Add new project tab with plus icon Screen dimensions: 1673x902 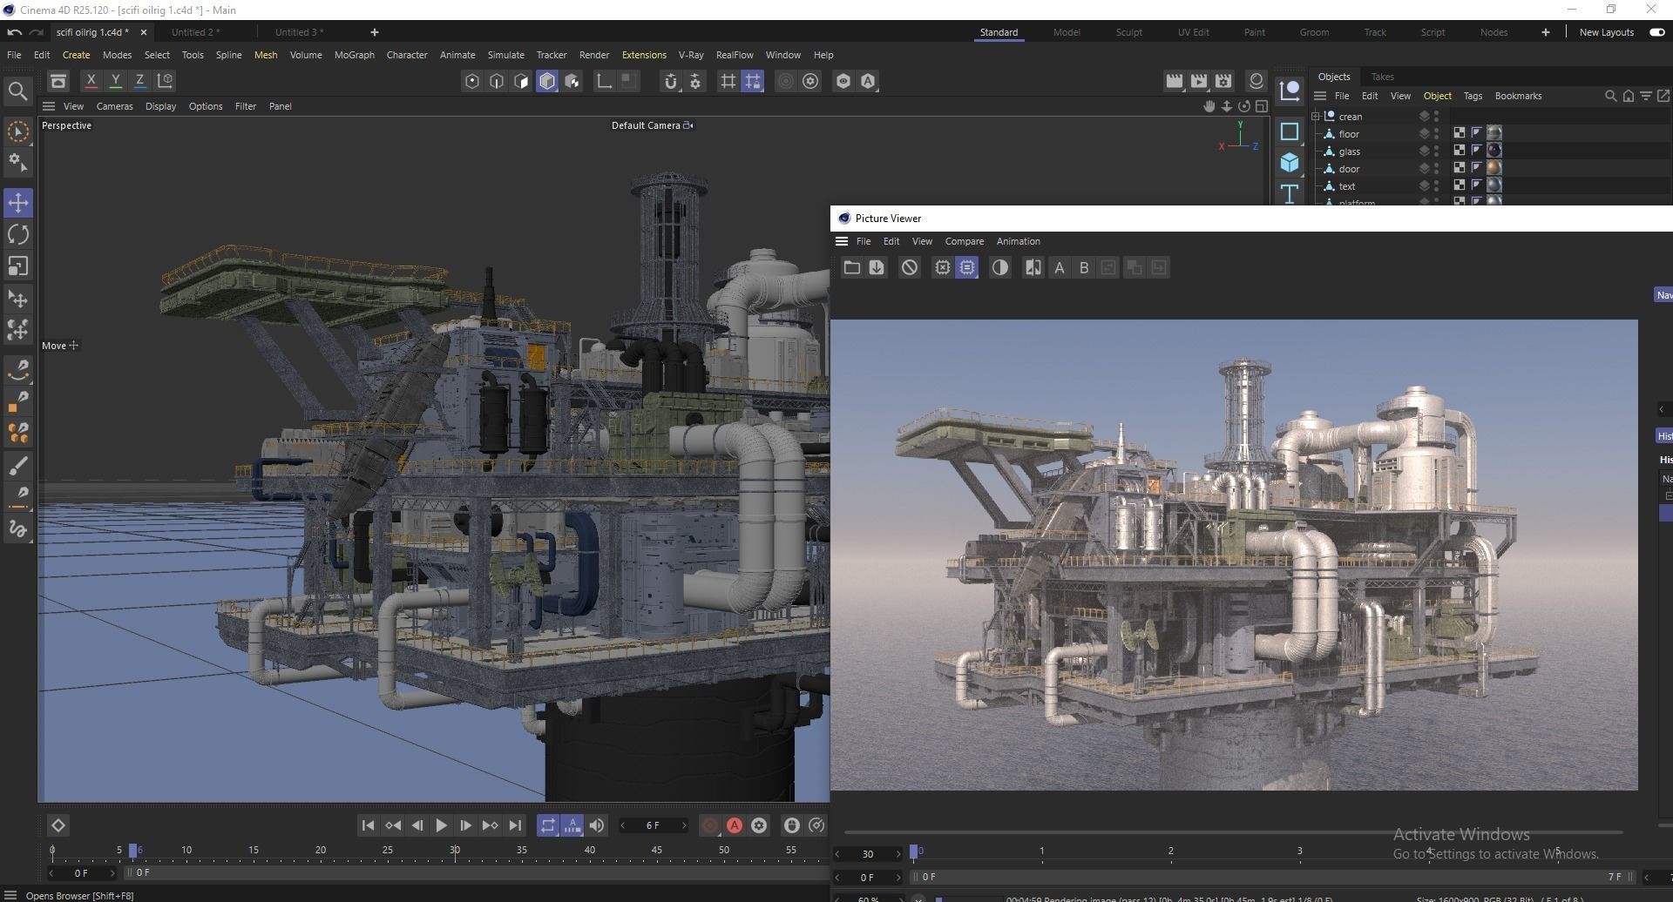(375, 32)
